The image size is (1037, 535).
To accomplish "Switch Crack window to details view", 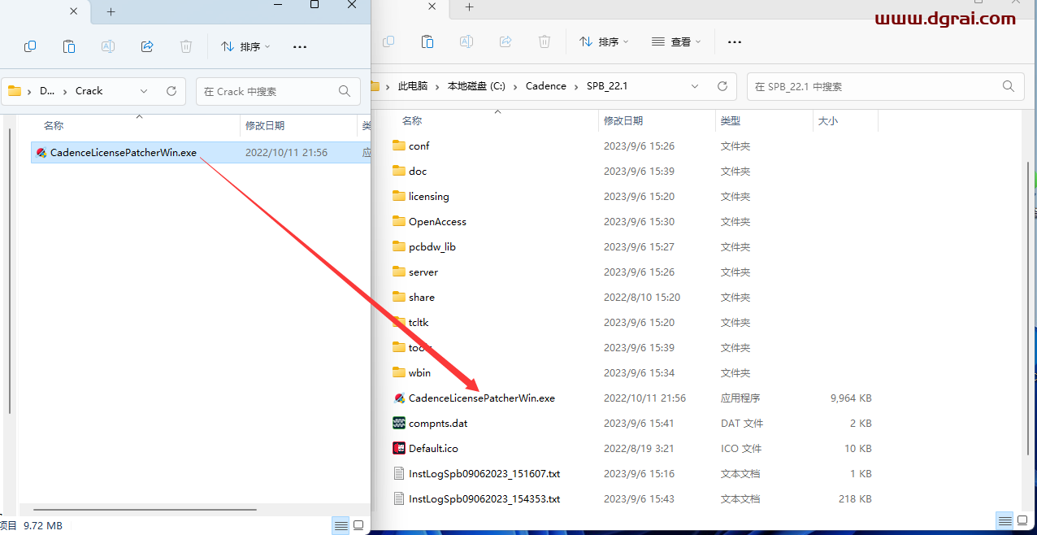I will (341, 525).
